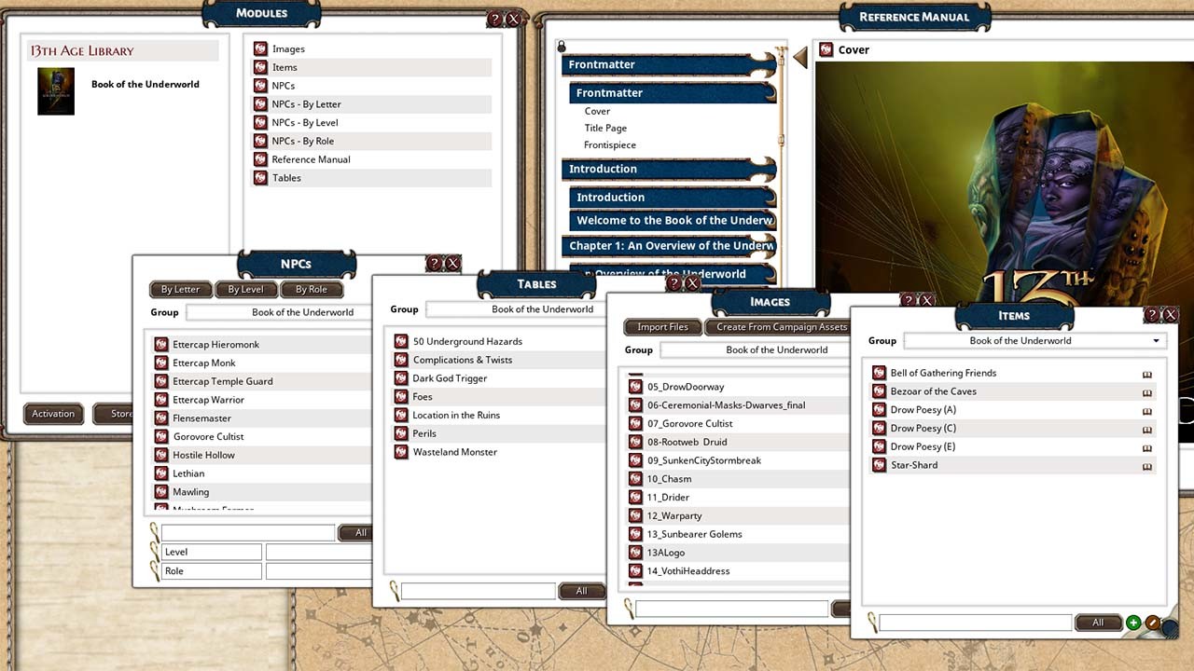Click the Reference Manual entry icon in Modules
The image size is (1194, 671).
(260, 159)
